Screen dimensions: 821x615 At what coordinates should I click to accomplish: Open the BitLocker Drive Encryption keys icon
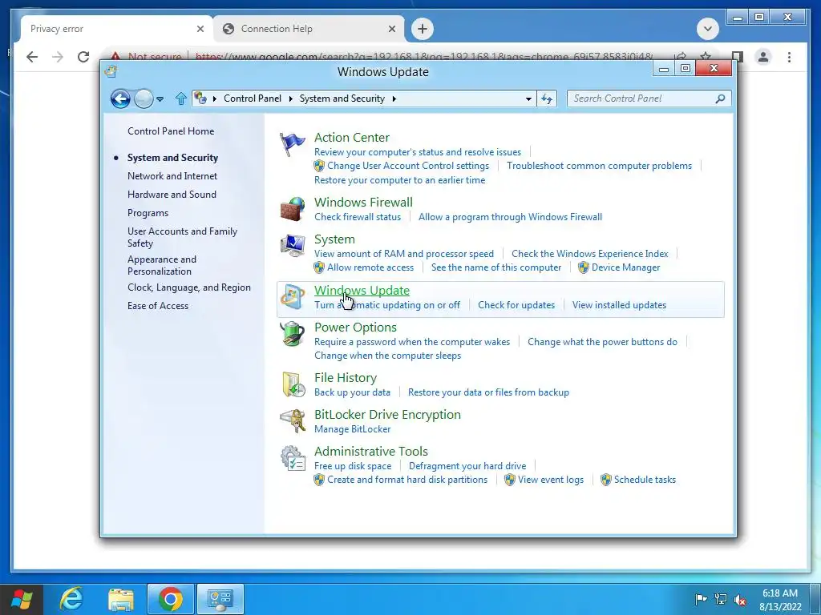[292, 420]
